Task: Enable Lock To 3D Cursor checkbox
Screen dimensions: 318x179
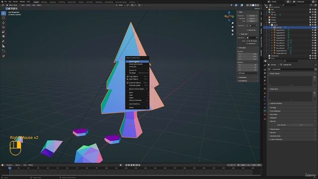Action: 247,41
